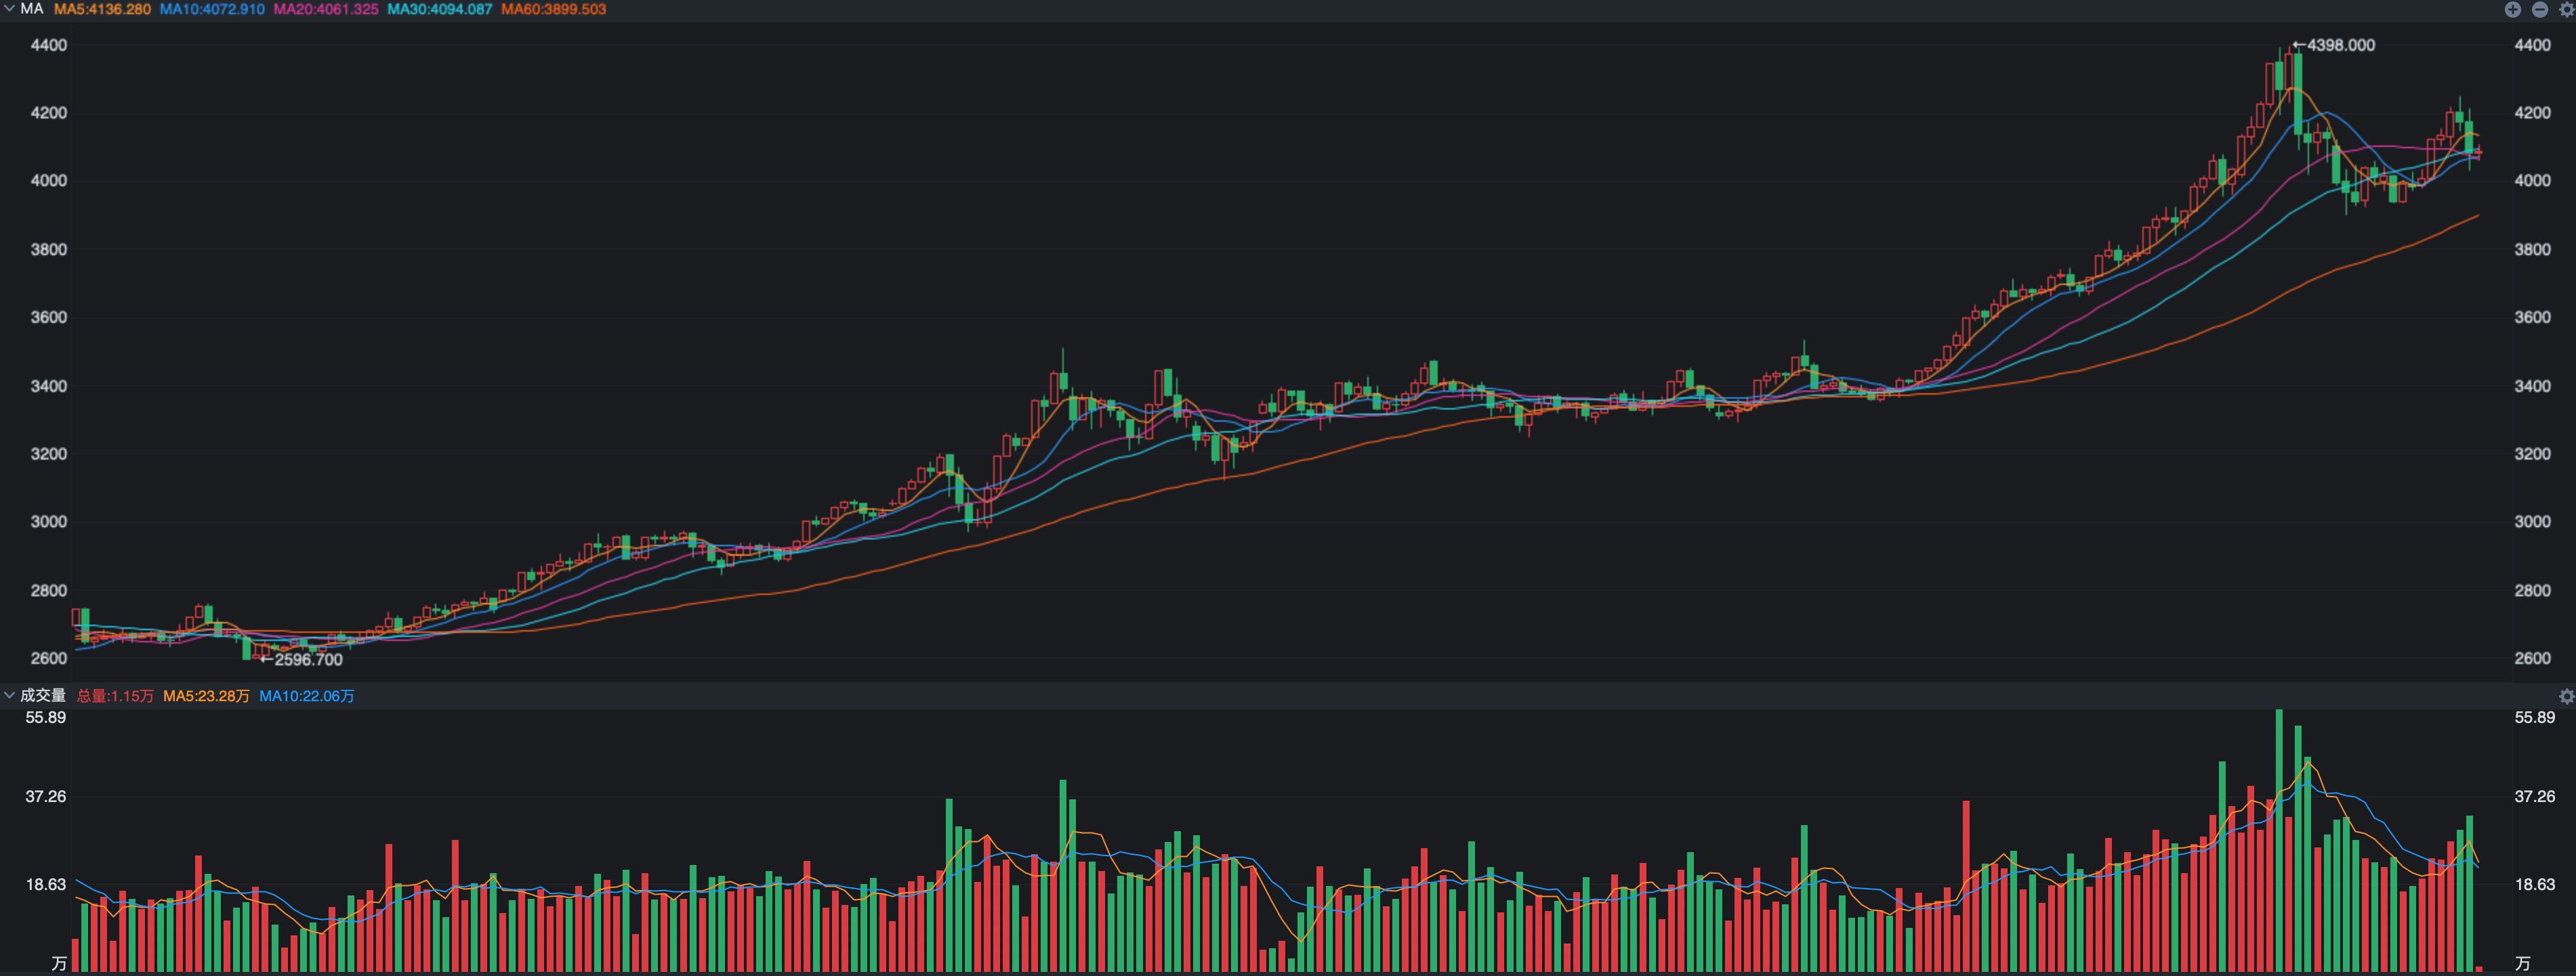Click the MA5:4136.280 legend value
The height and width of the screenshot is (976, 2576).
pyautogui.click(x=102, y=9)
